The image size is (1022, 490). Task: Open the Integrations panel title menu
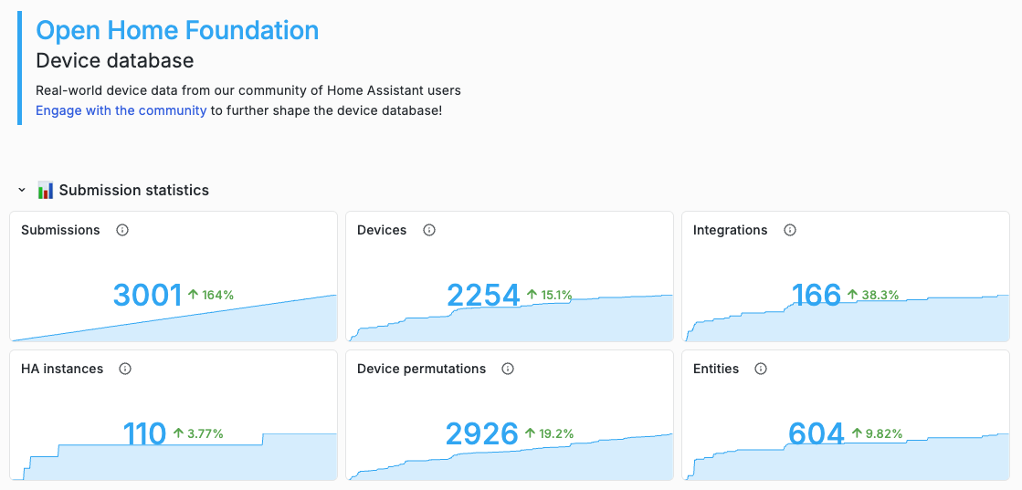730,230
